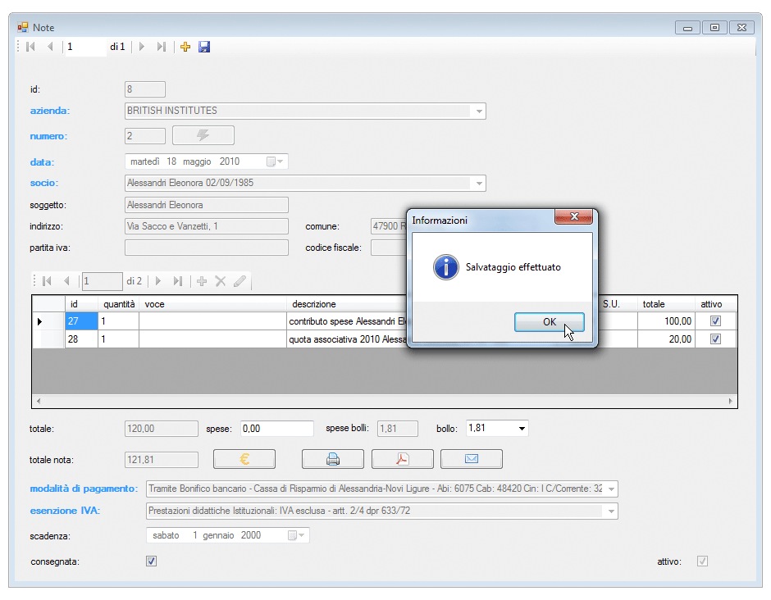Toggle the attivo checkbox at the bottom
The height and width of the screenshot is (600, 771).
702,561
